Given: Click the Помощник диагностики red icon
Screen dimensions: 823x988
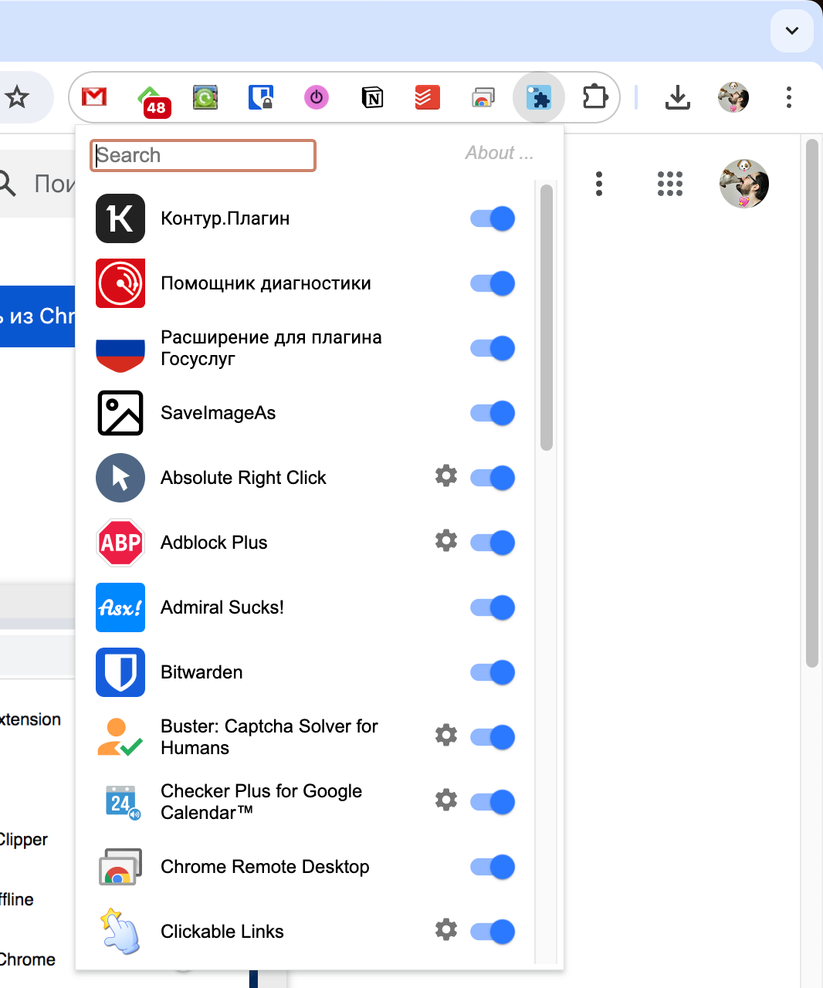Looking at the screenshot, I should click(120, 283).
